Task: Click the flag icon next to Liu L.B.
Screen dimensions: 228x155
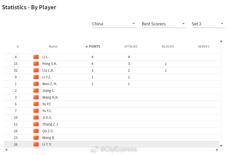Action: (36, 70)
